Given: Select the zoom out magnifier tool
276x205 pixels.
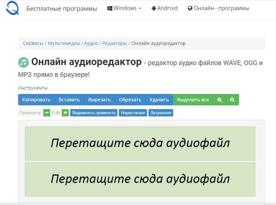Looking at the screenshot, I should [x=232, y=100].
